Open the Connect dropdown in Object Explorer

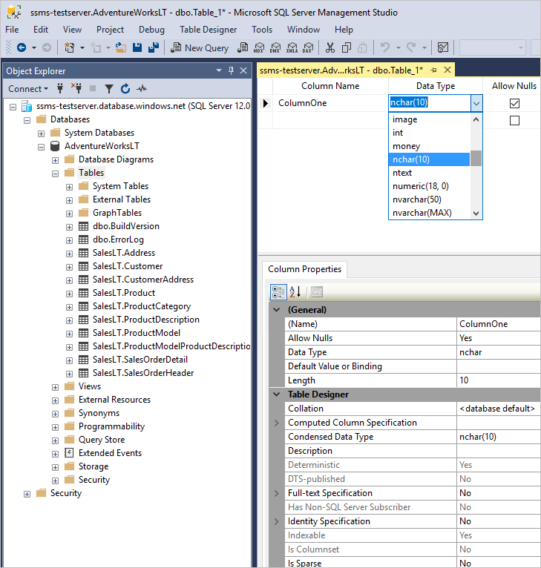coord(28,89)
